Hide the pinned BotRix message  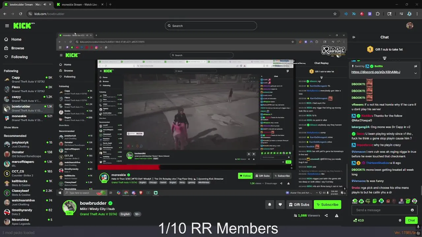(x=415, y=66)
